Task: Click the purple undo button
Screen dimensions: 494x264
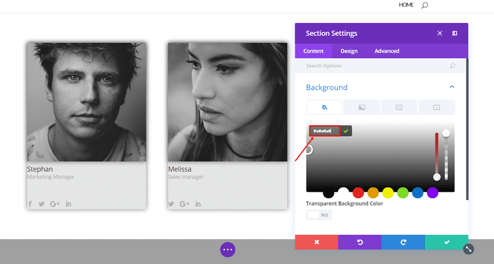Action: [x=360, y=242]
